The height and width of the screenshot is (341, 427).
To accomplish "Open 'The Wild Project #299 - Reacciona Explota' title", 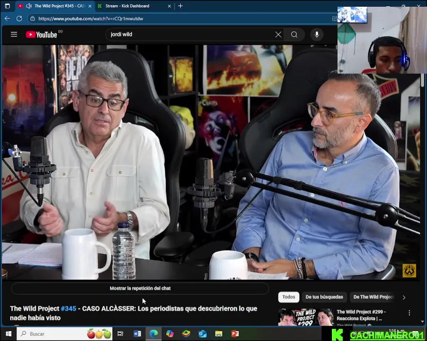I will pyautogui.click(x=361, y=315).
